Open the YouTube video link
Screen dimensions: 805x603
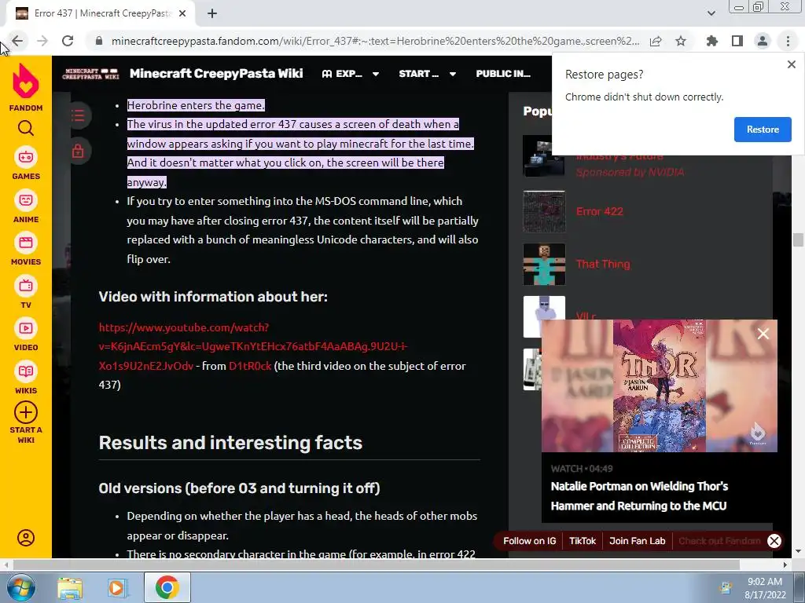(252, 346)
